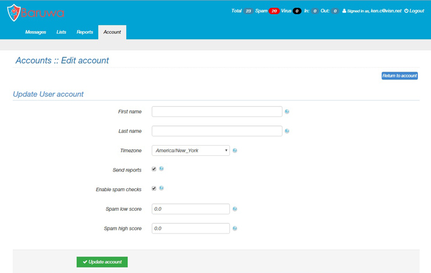Click the Logout link
Viewport: 431px width, 273px height.
click(414, 11)
